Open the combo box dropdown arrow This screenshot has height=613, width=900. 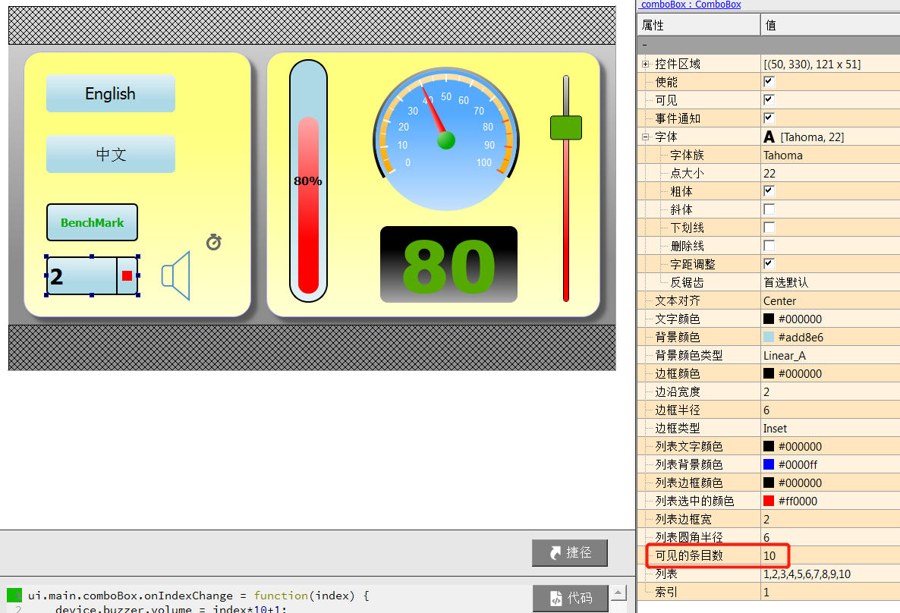[127, 275]
